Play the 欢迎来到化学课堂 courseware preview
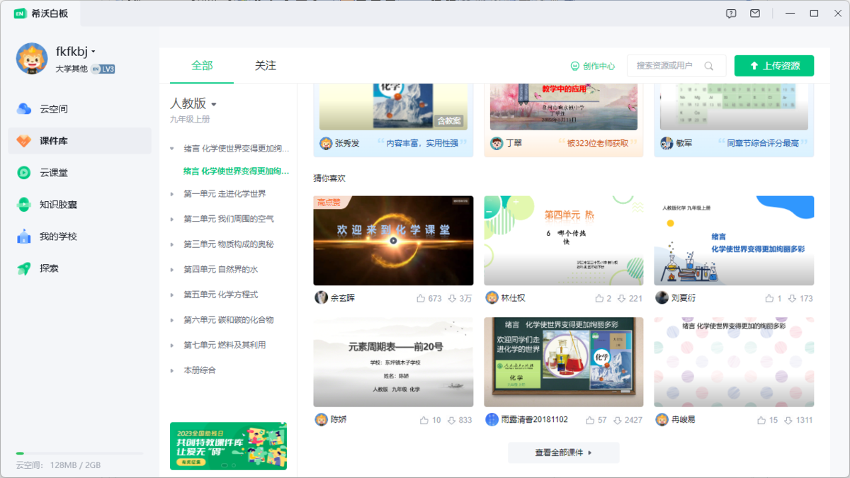Viewport: 850px width, 478px height. [x=393, y=239]
